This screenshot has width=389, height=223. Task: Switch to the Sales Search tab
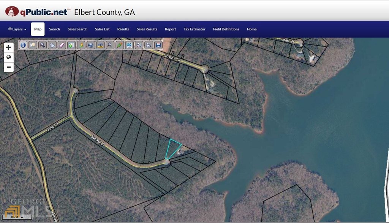tap(77, 29)
